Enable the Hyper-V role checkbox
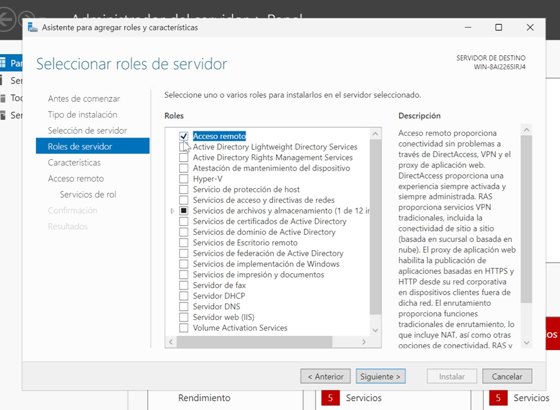 pos(183,179)
